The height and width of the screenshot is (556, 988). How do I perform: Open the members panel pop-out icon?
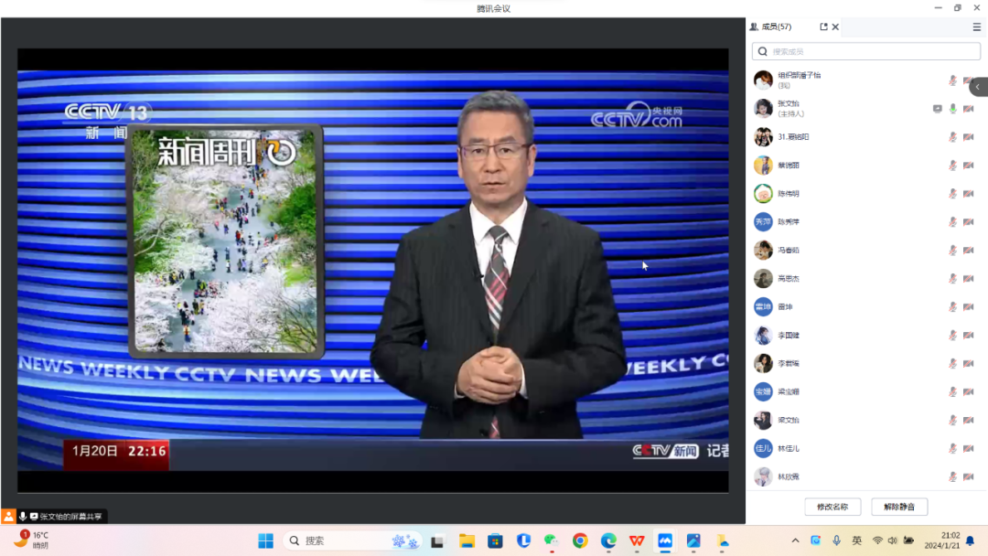click(823, 27)
